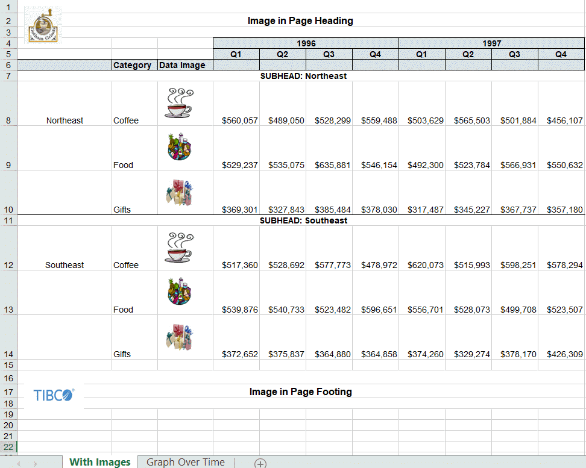Select cell with $578,294
Screen dimensions: 586x468
(561, 248)
